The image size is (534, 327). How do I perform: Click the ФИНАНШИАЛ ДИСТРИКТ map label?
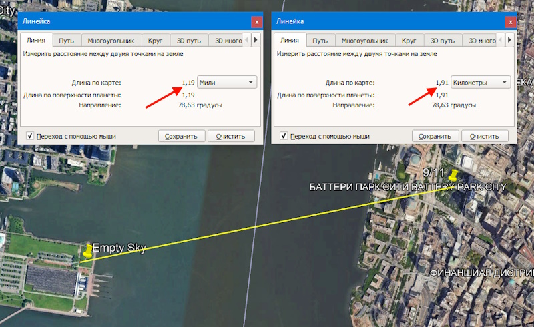pyautogui.click(x=481, y=273)
